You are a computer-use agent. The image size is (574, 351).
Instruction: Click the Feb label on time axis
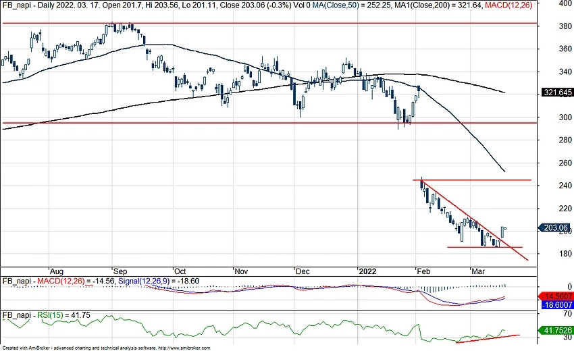(x=423, y=271)
